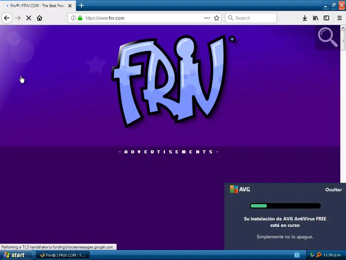Show site information via the info icon
Viewport: 346px width, 260px height.
coord(73,18)
